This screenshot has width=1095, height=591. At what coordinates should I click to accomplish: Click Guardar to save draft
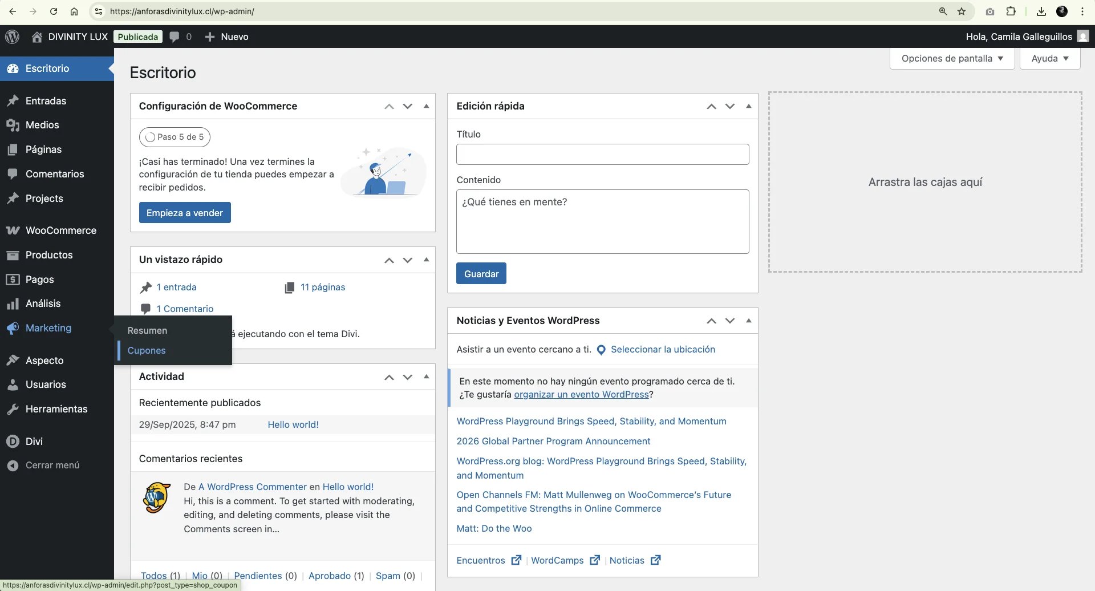pyautogui.click(x=481, y=274)
